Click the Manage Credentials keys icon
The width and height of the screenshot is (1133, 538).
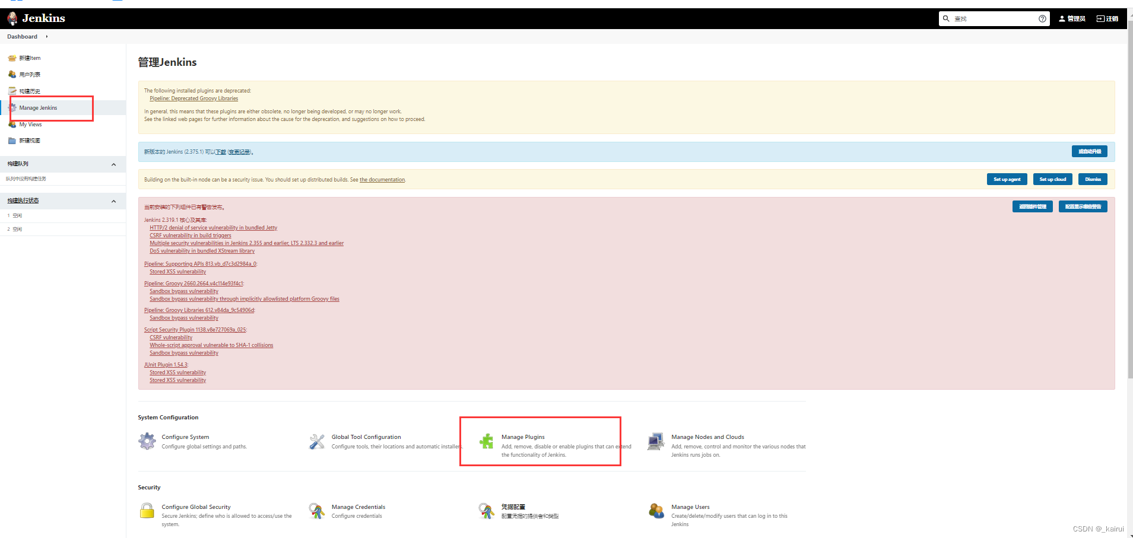click(317, 511)
